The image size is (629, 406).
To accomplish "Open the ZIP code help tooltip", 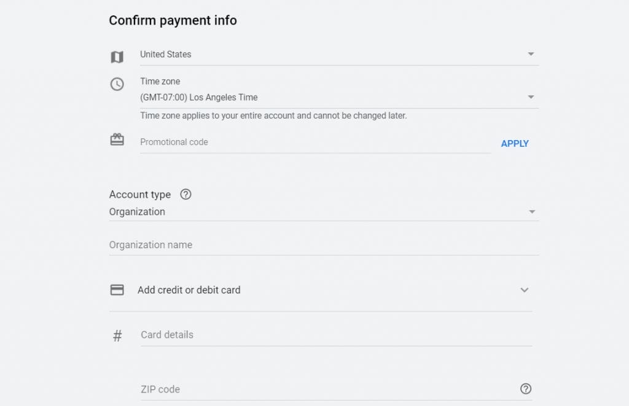I will pos(526,389).
